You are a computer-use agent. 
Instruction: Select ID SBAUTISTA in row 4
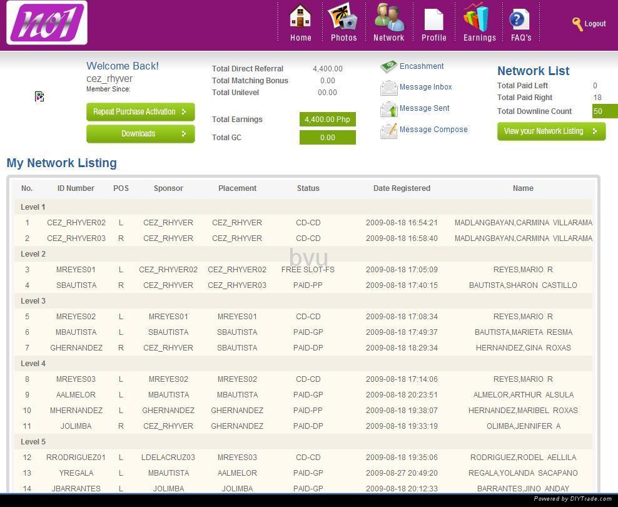click(x=76, y=285)
